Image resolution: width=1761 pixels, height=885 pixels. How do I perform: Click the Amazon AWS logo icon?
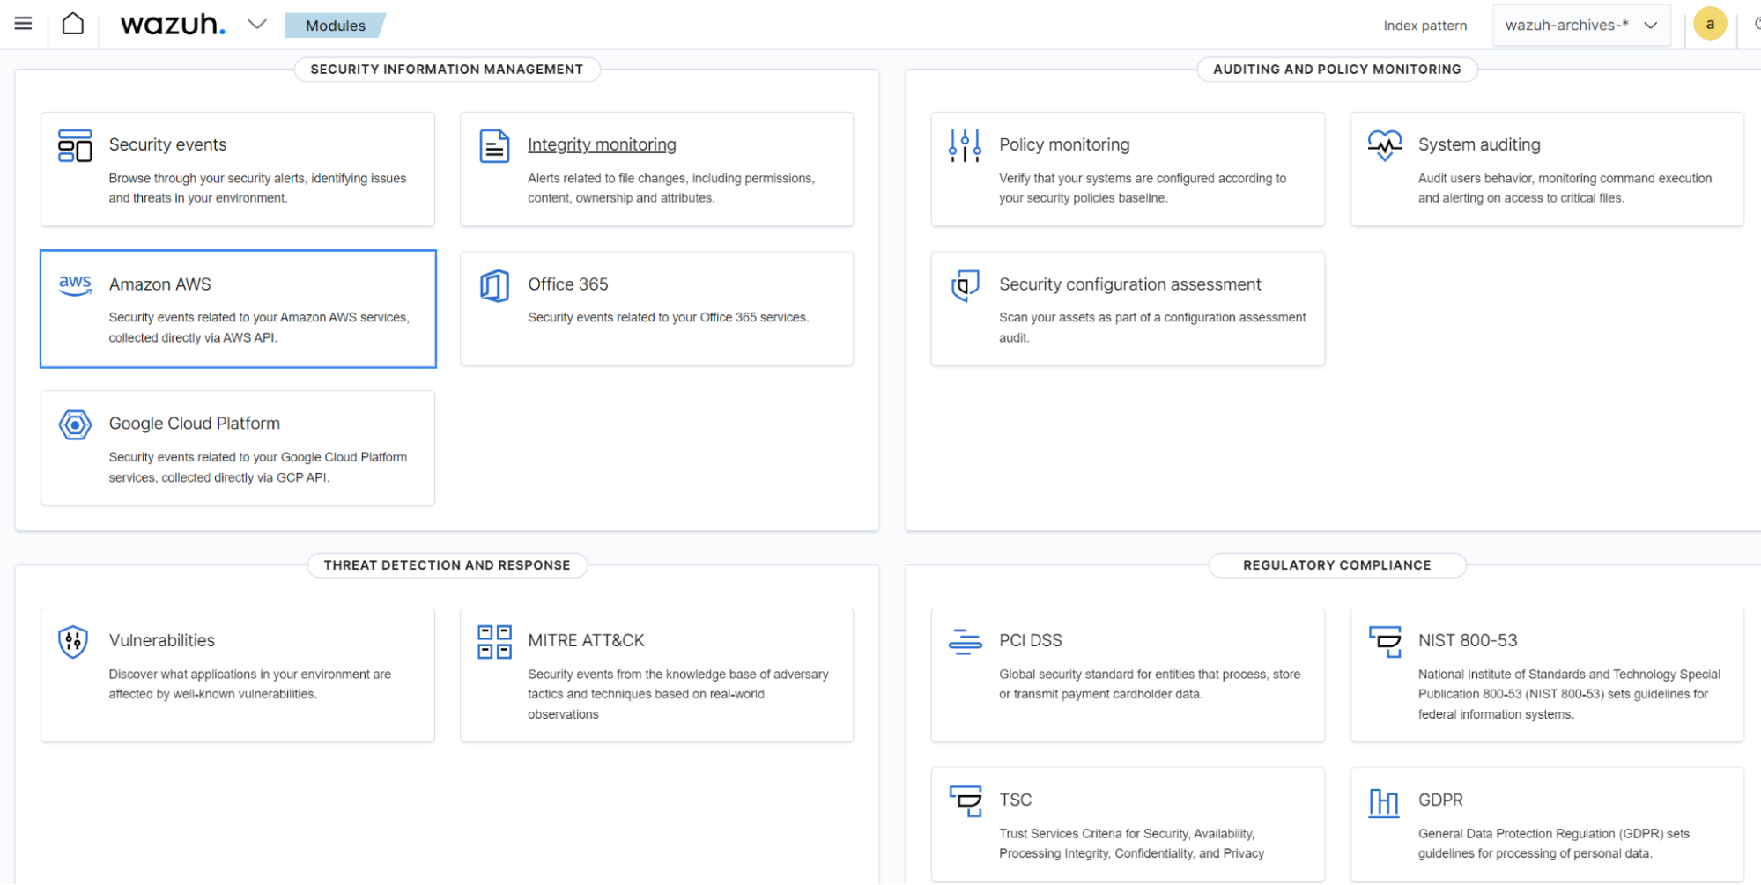(75, 284)
